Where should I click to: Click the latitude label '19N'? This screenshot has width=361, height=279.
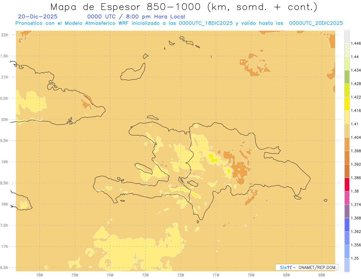[x=5, y=162]
